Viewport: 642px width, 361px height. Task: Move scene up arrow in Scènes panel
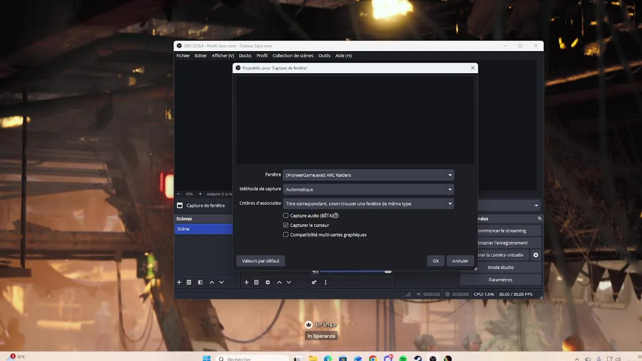[x=212, y=282]
